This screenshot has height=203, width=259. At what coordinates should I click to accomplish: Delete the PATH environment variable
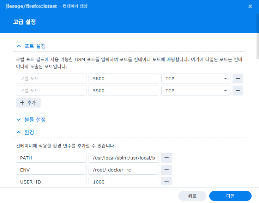coord(167,158)
